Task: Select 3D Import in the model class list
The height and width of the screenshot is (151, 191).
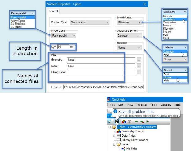Action: tap(23, 27)
